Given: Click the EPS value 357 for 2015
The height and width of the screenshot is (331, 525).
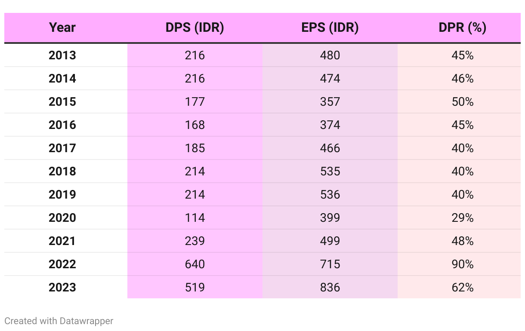Looking at the screenshot, I should (x=330, y=102).
